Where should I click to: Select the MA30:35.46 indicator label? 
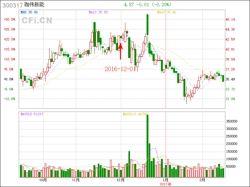click(167, 12)
